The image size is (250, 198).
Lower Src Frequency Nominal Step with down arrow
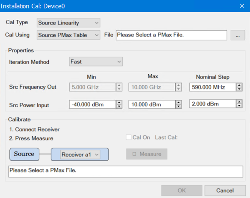(239, 89)
